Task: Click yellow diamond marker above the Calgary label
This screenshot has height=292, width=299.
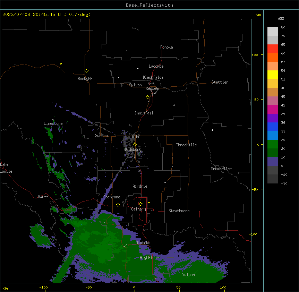Action: coord(140,204)
